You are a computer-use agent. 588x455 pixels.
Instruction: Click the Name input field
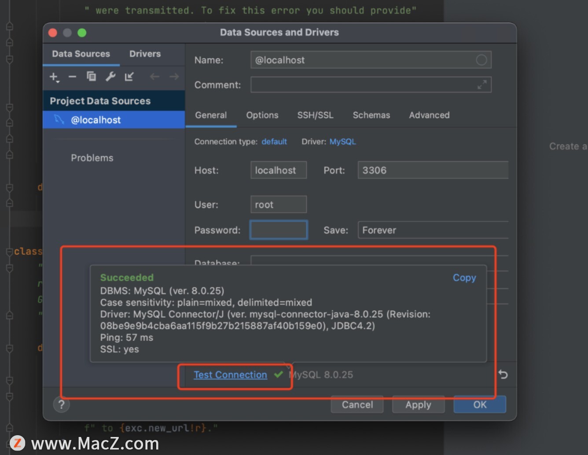[371, 60]
